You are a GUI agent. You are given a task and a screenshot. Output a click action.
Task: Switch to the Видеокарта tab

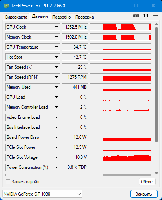(16, 17)
